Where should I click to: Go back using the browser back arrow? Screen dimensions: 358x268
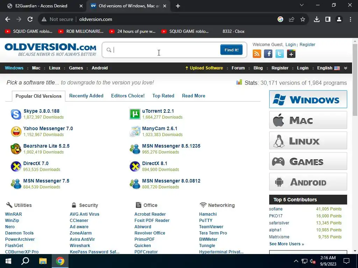8,20
